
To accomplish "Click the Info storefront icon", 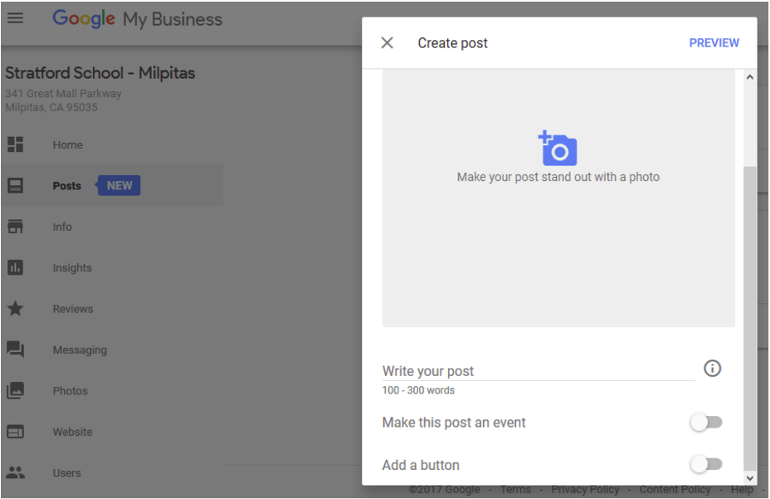I will coord(15,227).
